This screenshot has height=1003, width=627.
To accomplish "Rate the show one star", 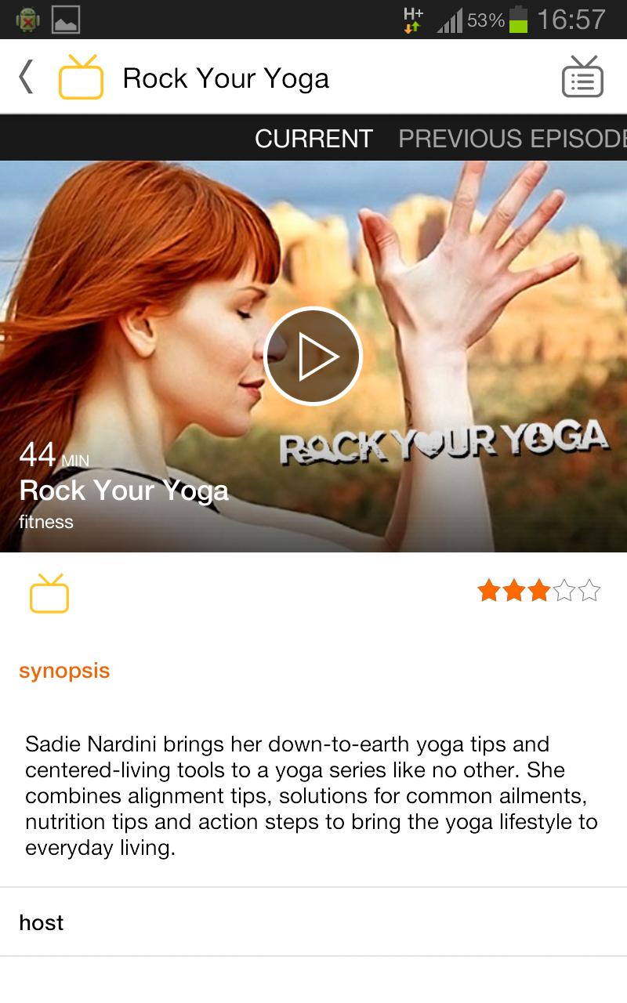I will (x=489, y=590).
